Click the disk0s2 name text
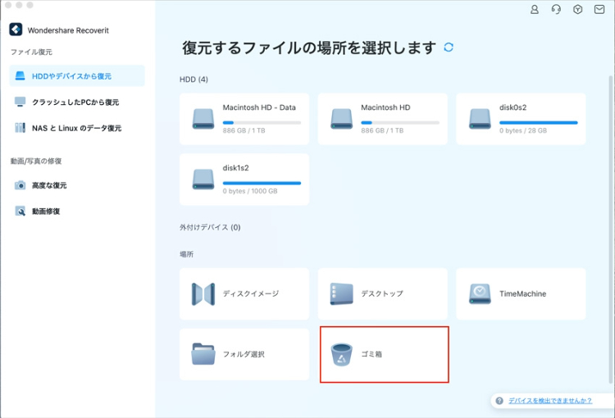 pos(512,107)
